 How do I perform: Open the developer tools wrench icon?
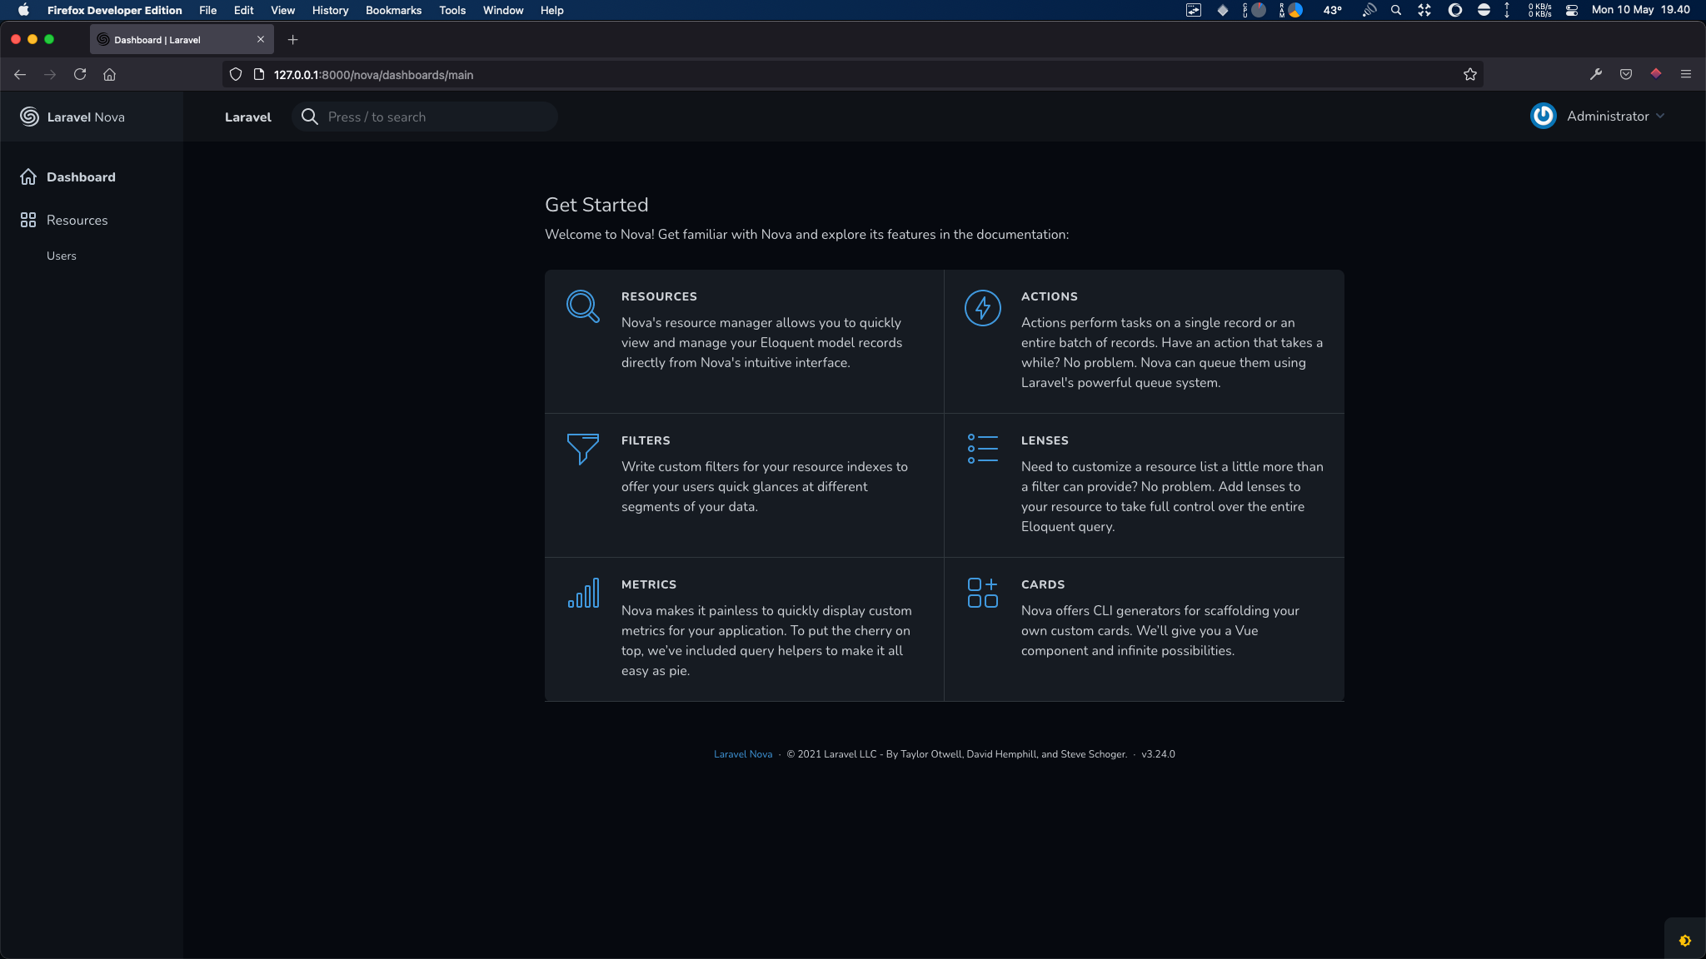[x=1596, y=74]
